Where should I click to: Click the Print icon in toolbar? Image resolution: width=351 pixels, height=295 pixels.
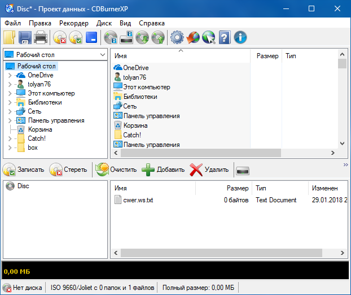41,38
